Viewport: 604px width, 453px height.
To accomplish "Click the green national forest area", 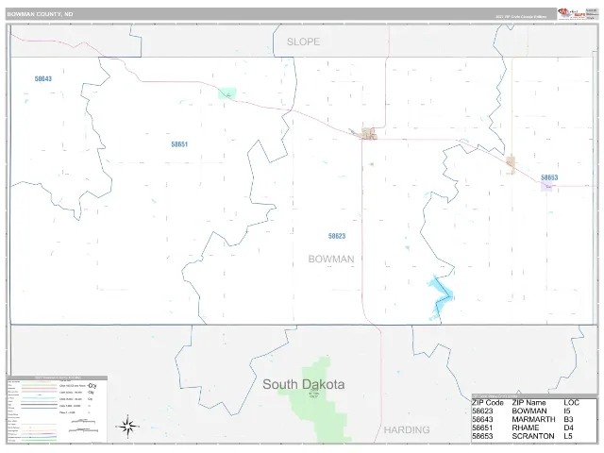I will [317, 400].
